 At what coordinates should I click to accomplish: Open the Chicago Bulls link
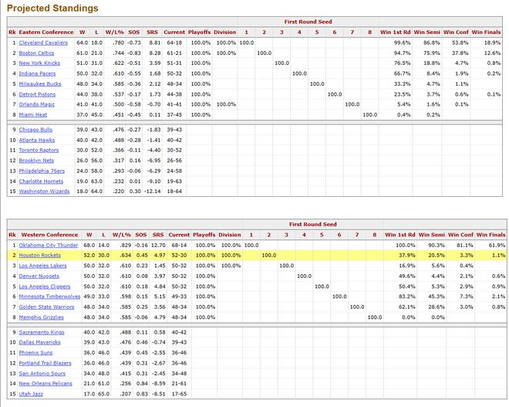[35, 130]
